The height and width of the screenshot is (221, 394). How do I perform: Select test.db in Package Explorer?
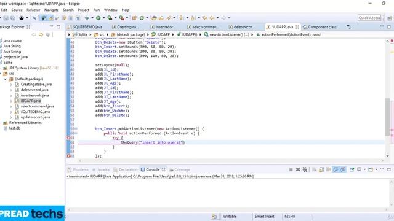15,128
